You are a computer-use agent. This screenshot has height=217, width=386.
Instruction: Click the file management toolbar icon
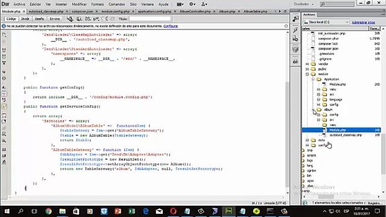87,19
